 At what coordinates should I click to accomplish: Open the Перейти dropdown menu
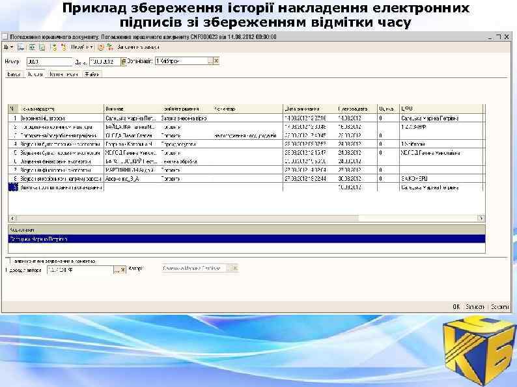coord(82,47)
